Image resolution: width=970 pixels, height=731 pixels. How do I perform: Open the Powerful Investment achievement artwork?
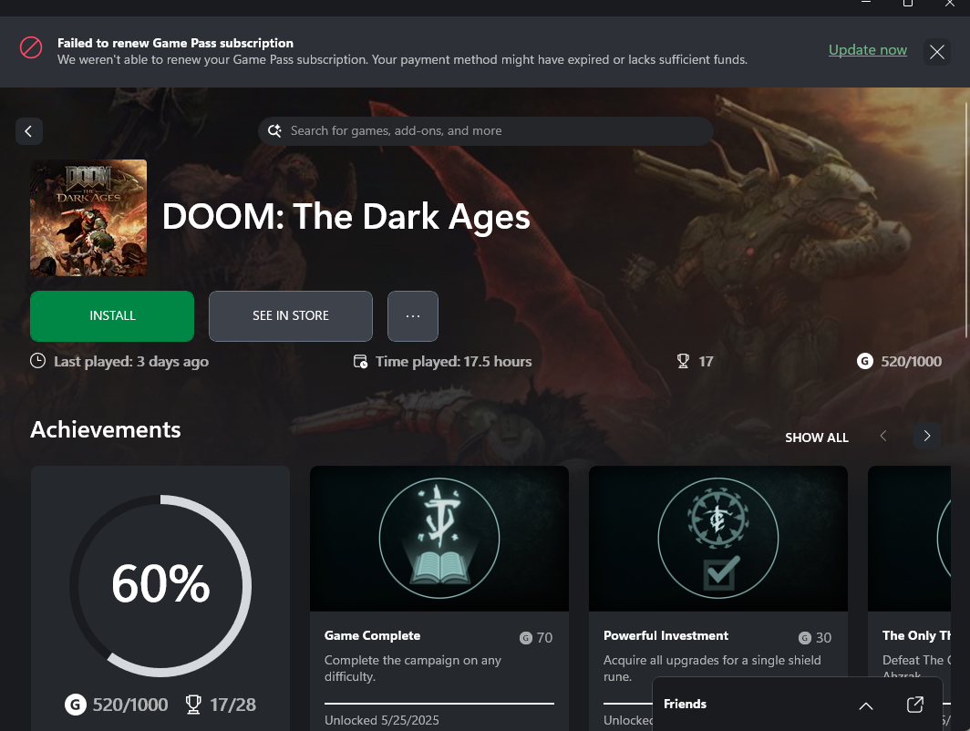click(x=718, y=539)
